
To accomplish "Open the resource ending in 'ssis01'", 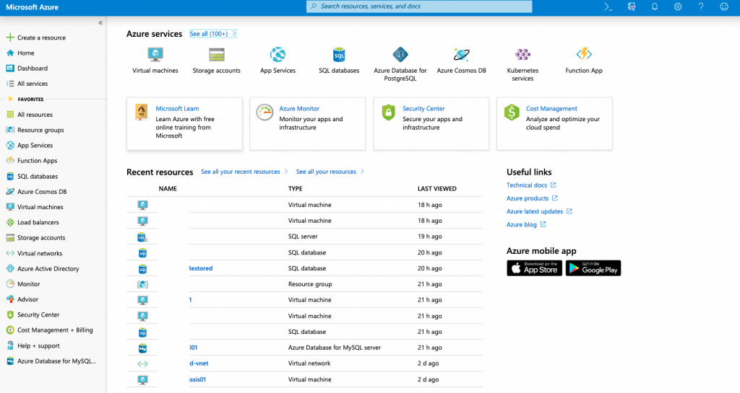I will (x=198, y=379).
